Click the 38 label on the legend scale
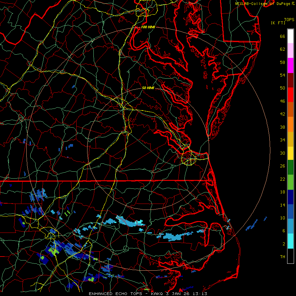The height and width of the screenshot is (296, 296). coord(283,127)
